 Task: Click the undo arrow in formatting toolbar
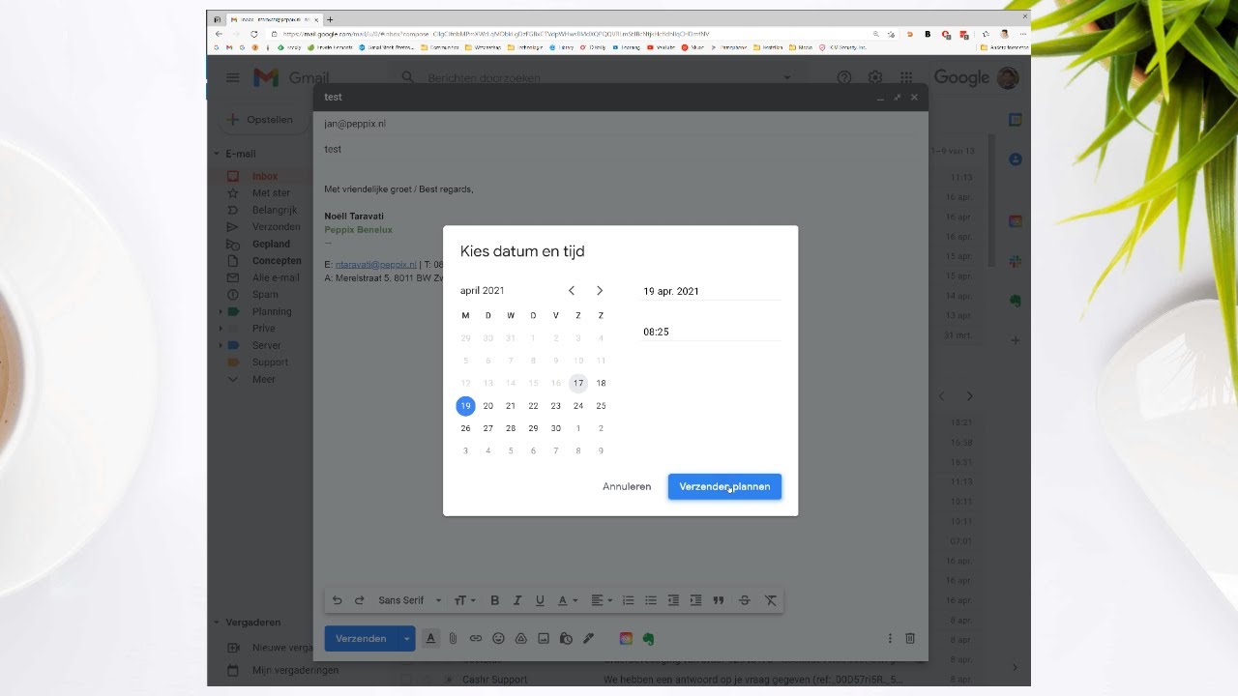tap(337, 600)
